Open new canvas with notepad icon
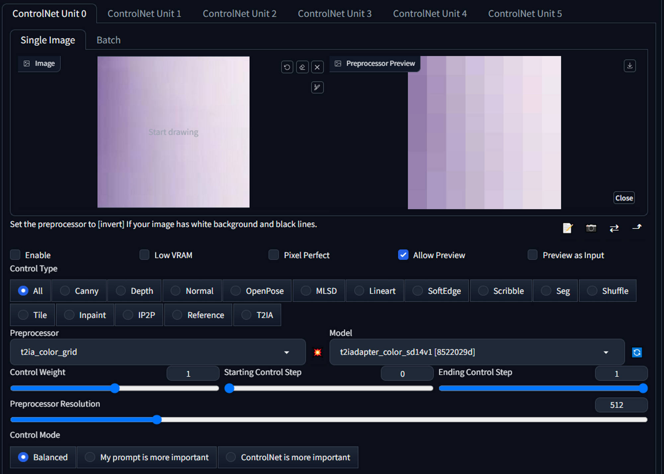This screenshot has height=474, width=664. tap(568, 228)
